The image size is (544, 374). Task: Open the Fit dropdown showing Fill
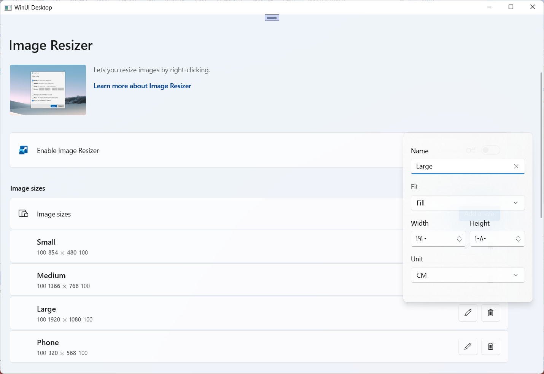point(468,203)
